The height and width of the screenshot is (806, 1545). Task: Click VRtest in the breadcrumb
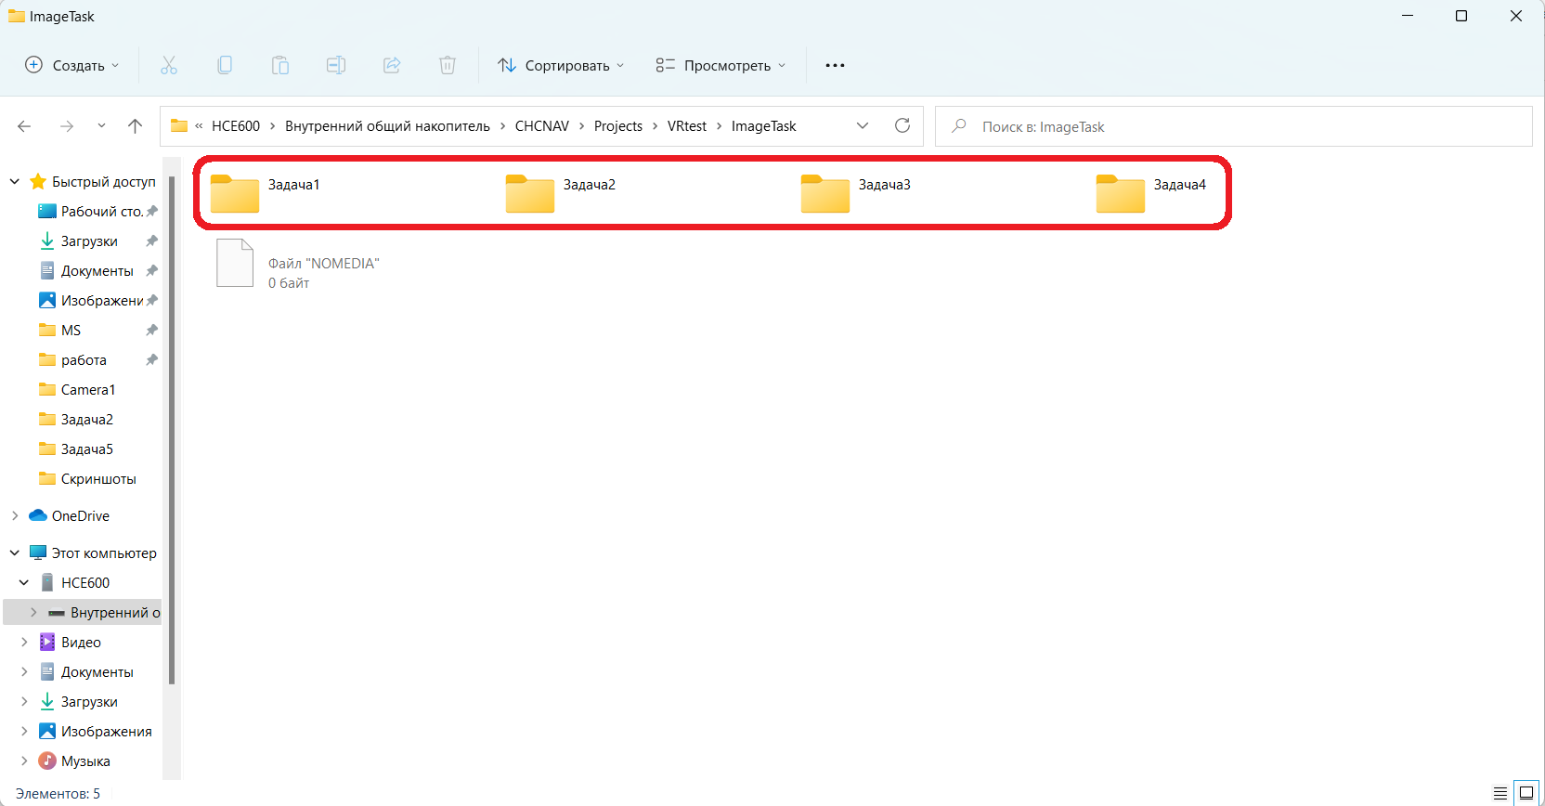(x=687, y=126)
